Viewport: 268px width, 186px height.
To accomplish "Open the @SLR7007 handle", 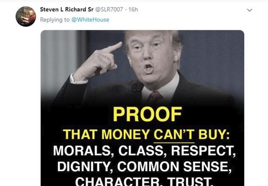I will point(109,9).
